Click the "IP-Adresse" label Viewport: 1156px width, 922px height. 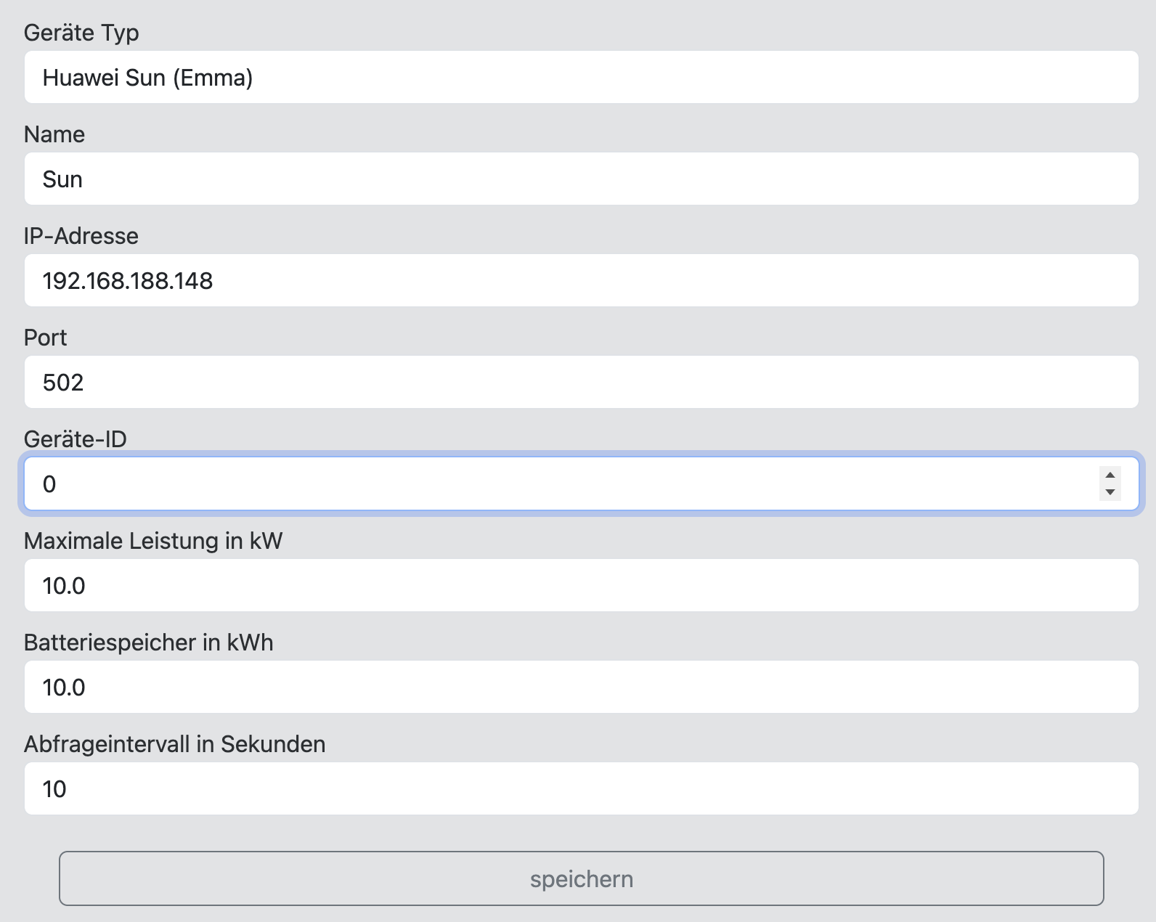[81, 236]
